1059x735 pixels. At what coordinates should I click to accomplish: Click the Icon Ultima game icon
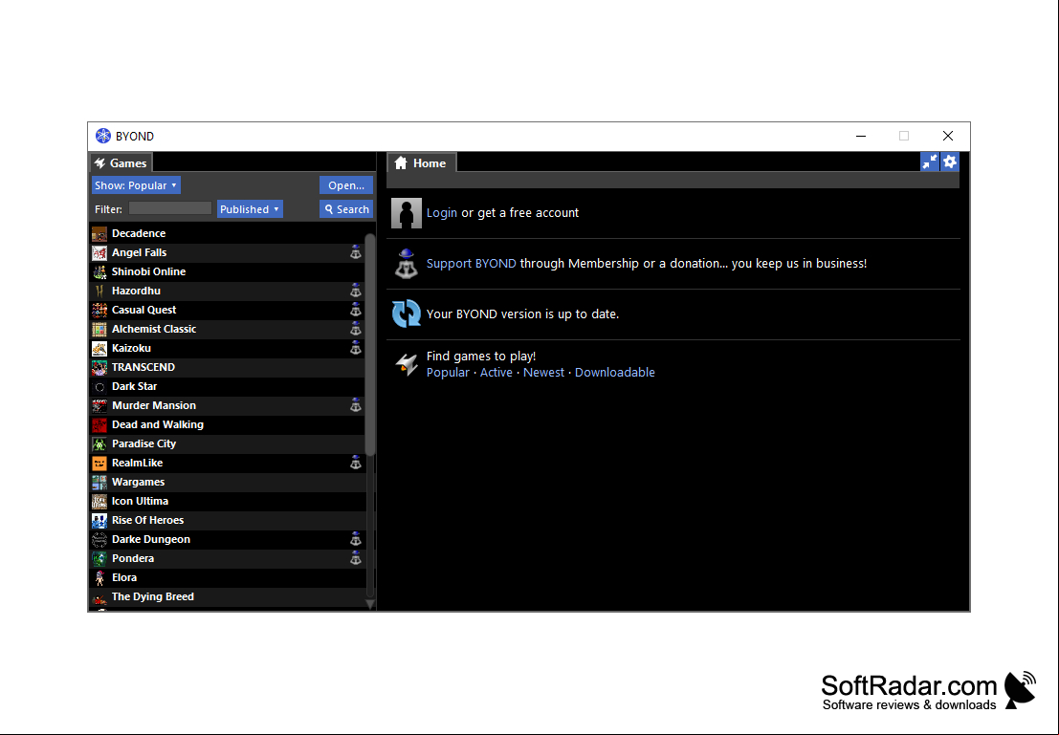[x=99, y=501]
